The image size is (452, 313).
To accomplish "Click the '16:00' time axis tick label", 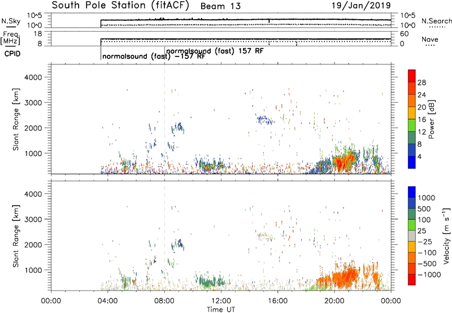I will (277, 301).
